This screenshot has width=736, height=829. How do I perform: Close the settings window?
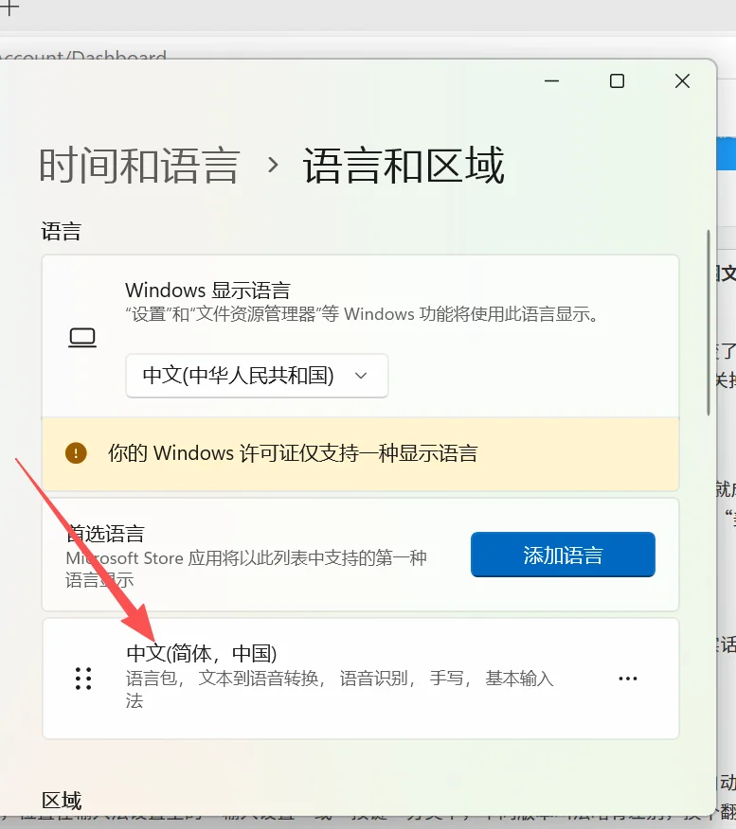(683, 81)
